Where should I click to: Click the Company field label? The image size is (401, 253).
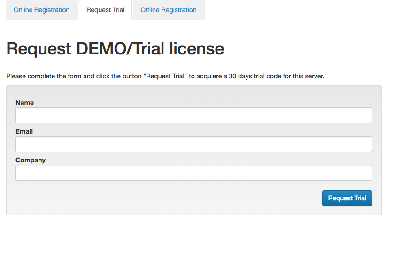tap(31, 160)
